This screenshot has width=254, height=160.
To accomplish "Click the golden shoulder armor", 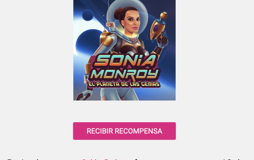I will pyautogui.click(x=106, y=39).
